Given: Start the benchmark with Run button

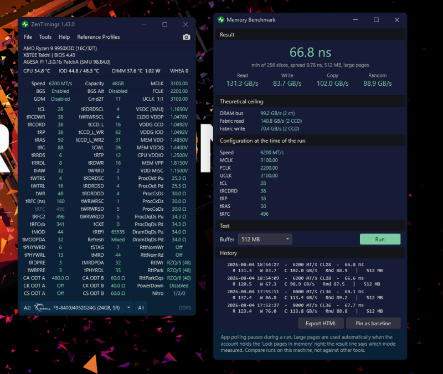Looking at the screenshot, I should pos(380,239).
